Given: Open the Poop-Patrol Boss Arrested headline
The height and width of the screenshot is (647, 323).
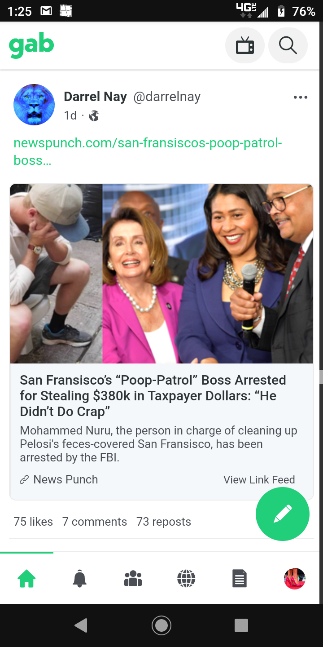Looking at the screenshot, I should pyautogui.click(x=153, y=396).
